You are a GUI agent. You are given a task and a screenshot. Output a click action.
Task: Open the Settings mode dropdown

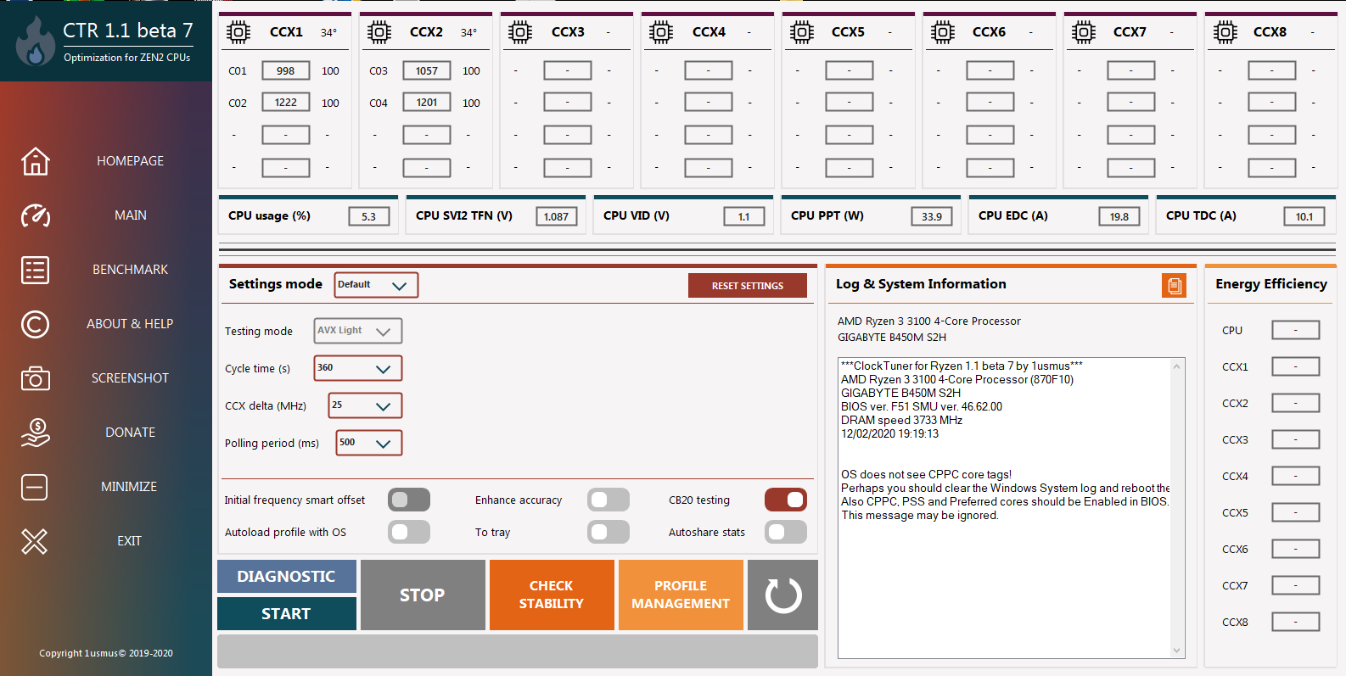coord(376,285)
